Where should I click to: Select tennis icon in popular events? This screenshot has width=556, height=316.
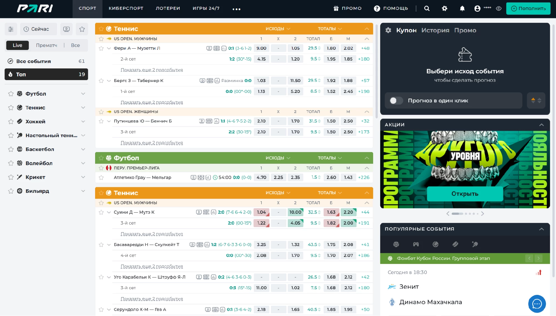tap(436, 244)
